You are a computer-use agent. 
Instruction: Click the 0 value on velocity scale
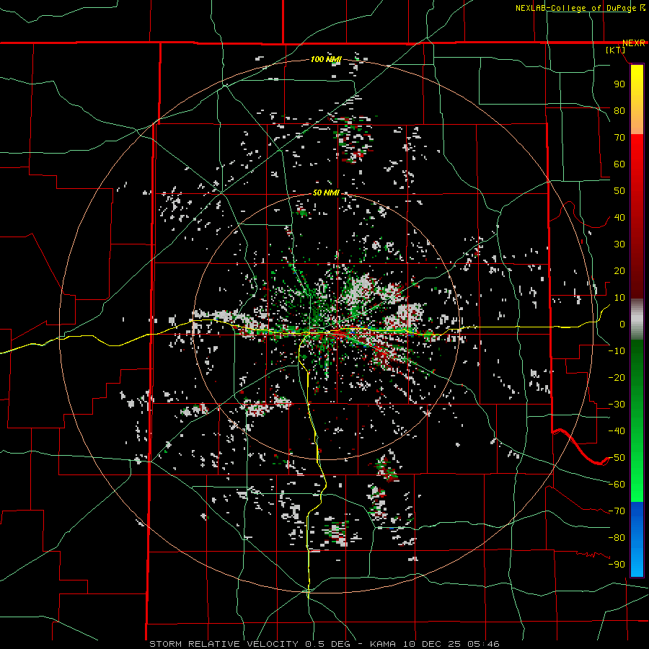(x=622, y=324)
